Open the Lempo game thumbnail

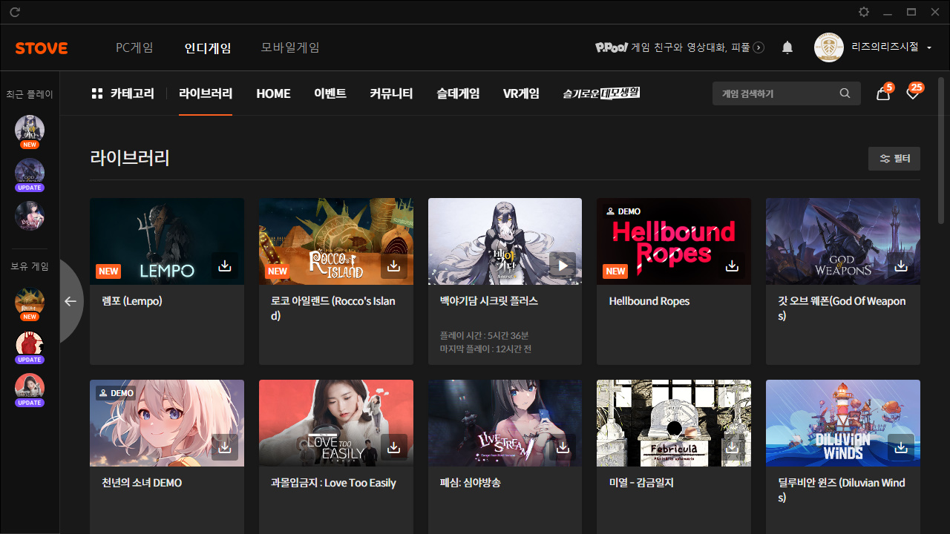coord(167,241)
